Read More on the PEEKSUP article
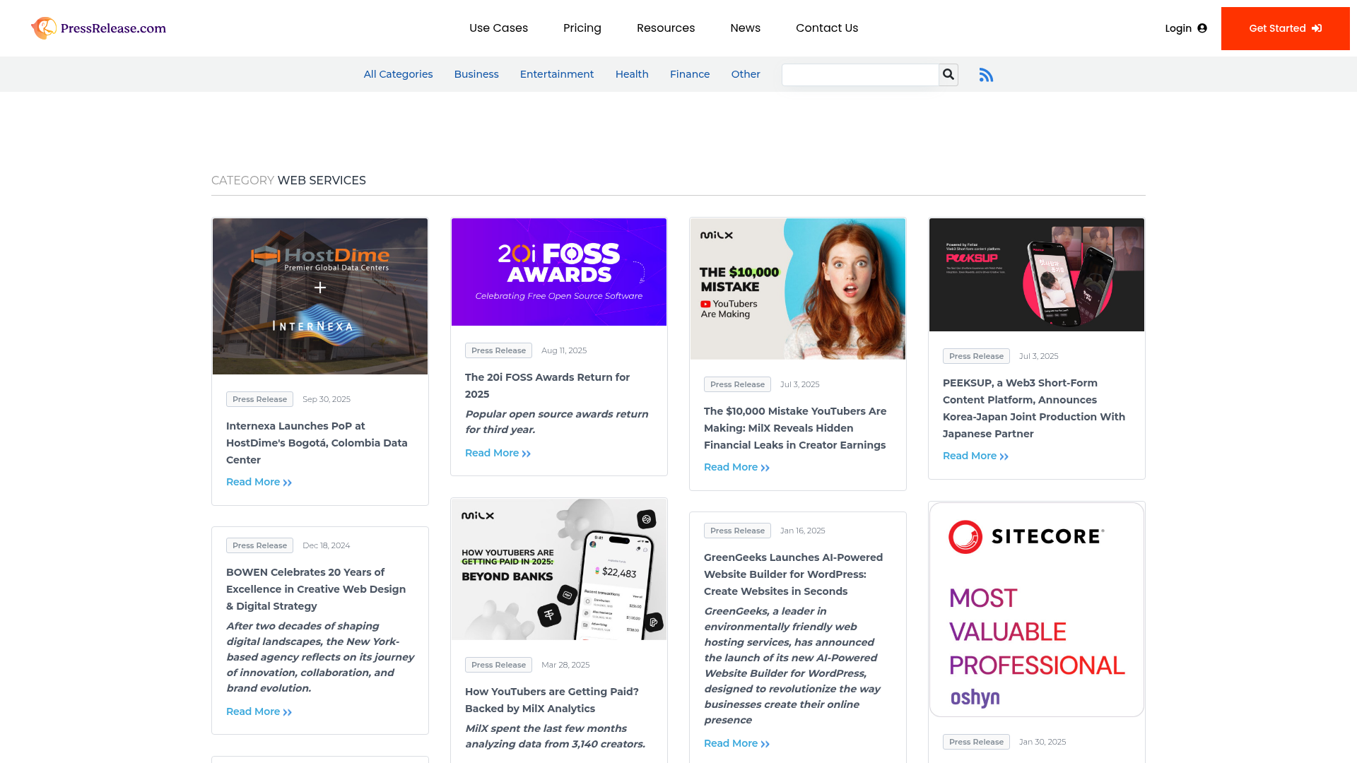The height and width of the screenshot is (763, 1357). [975, 456]
